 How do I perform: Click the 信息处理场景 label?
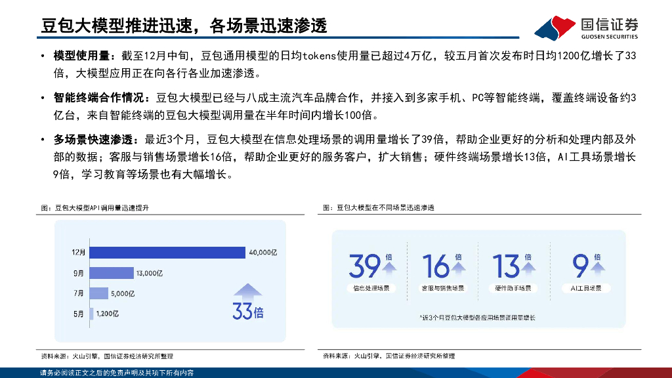tap(371, 288)
